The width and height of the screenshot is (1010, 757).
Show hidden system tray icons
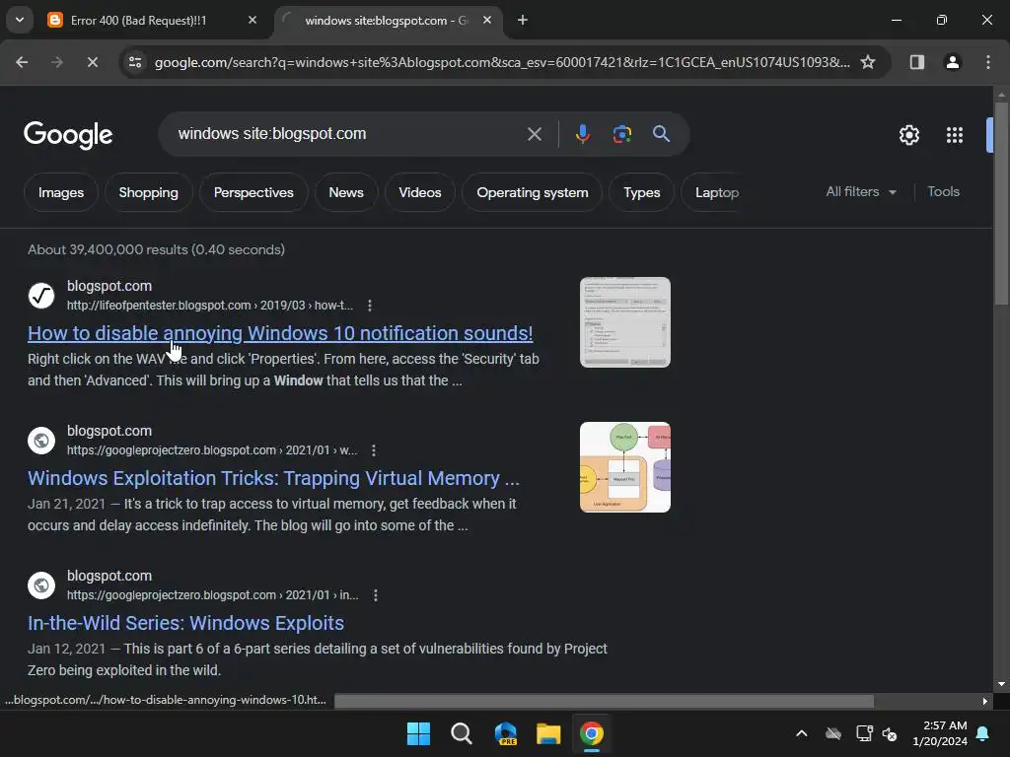pos(801,733)
